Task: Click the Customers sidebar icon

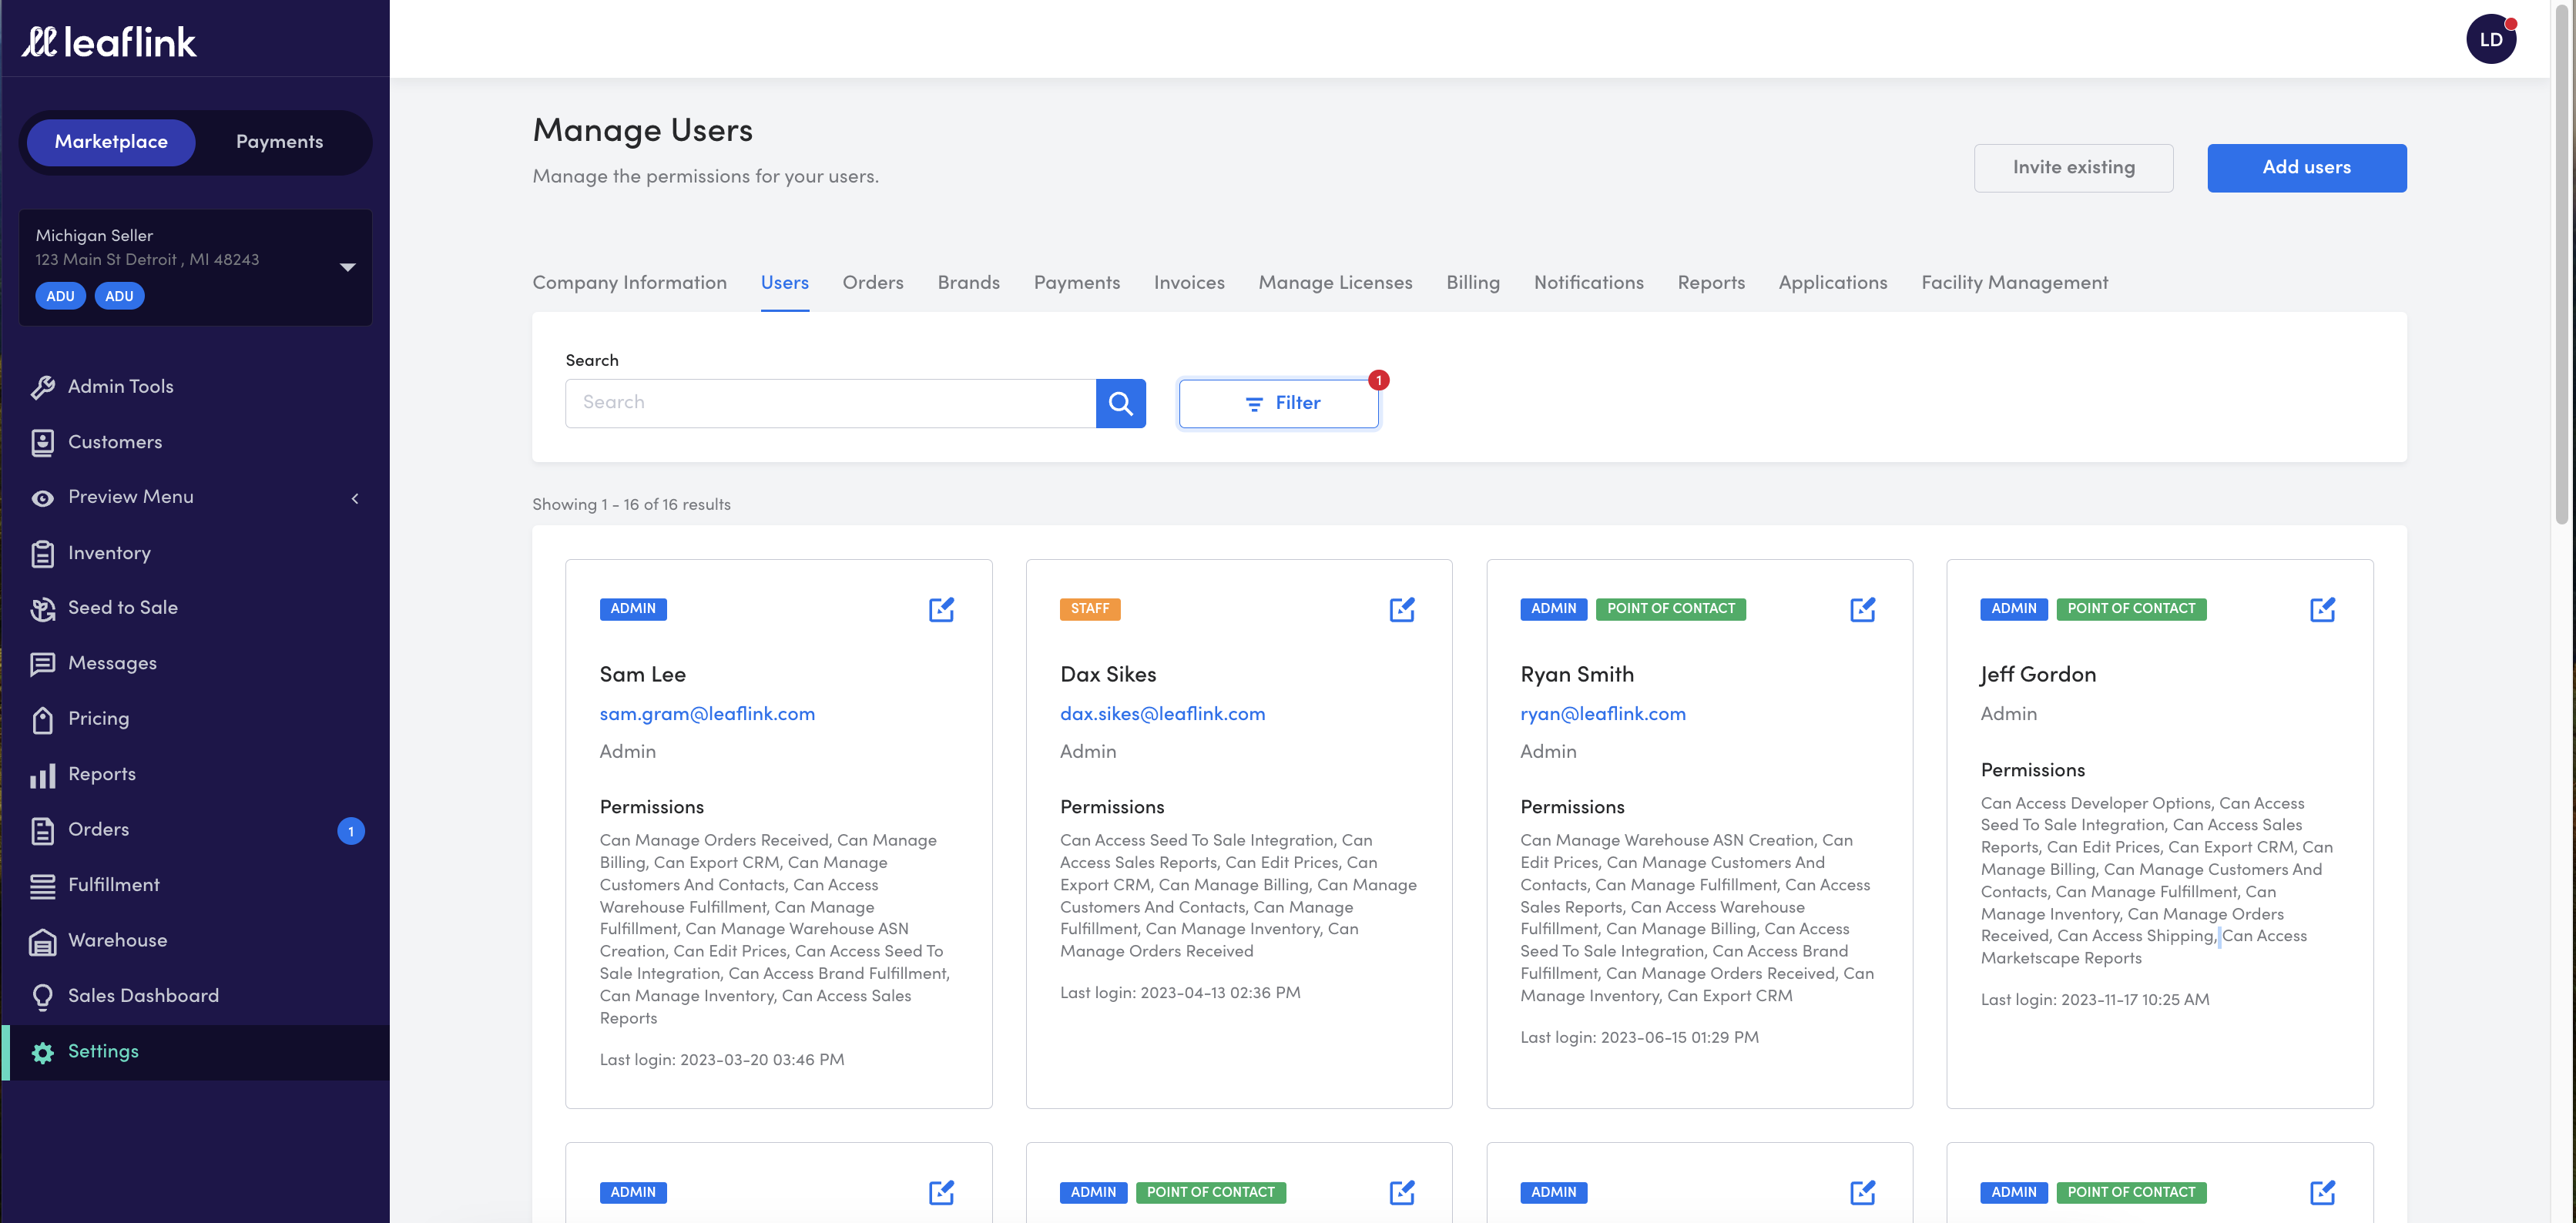Action: (x=43, y=442)
